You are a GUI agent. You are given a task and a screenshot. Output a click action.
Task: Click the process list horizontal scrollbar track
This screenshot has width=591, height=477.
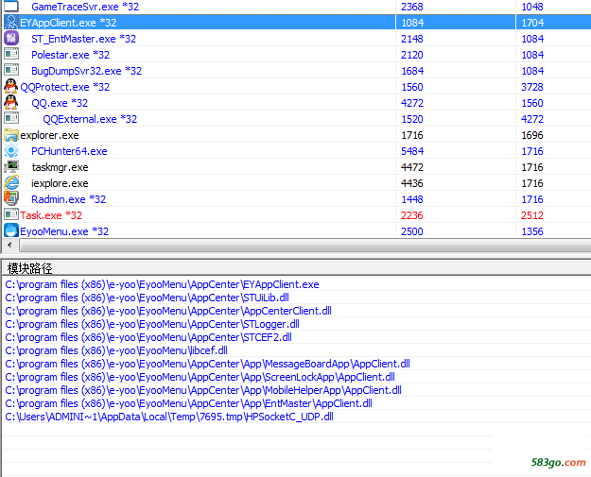pos(305,246)
